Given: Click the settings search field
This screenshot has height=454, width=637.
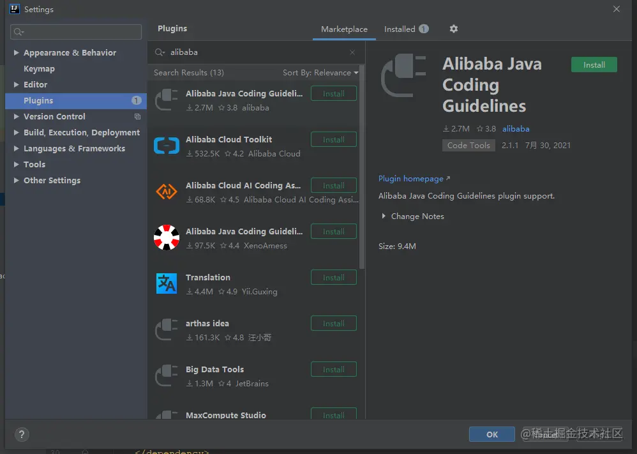Looking at the screenshot, I should coord(76,32).
